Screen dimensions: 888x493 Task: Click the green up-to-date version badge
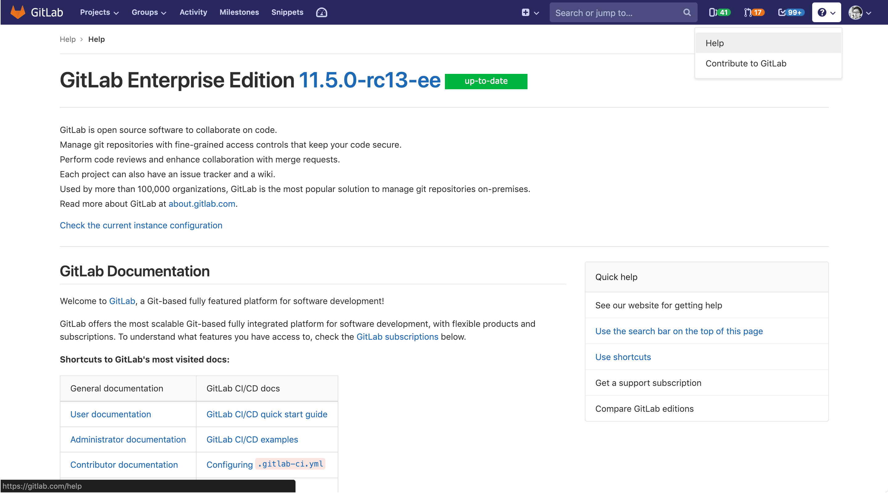(x=486, y=81)
